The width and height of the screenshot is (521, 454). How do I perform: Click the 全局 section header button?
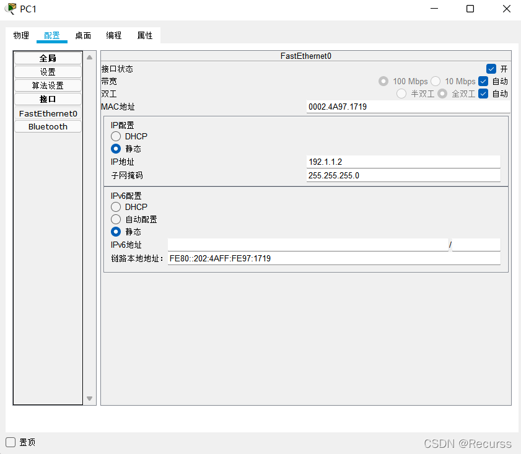(48, 58)
